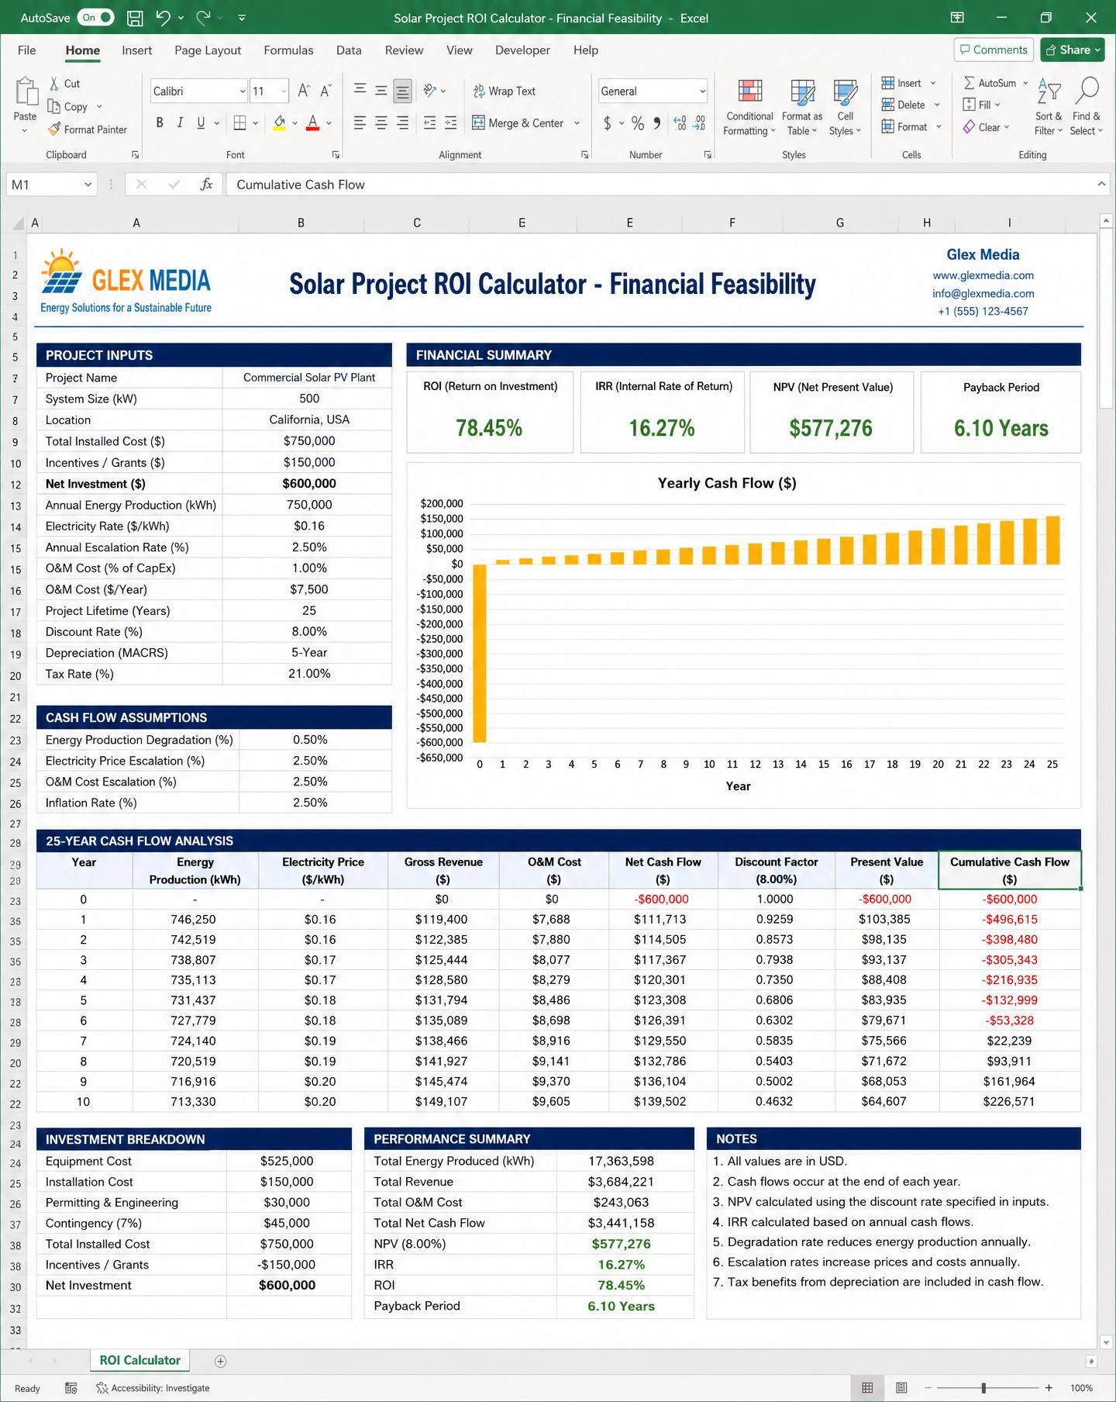The width and height of the screenshot is (1116, 1402).
Task: Toggle Align Left alignment
Action: [x=360, y=123]
